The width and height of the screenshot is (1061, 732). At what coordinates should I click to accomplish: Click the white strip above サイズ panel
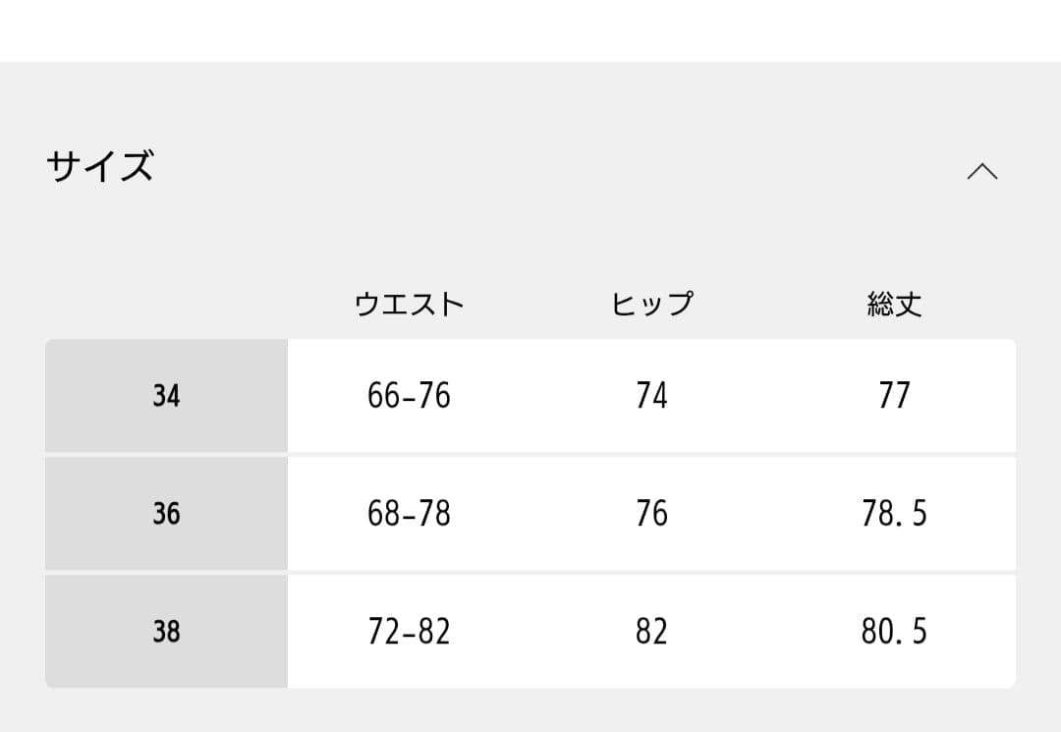(x=530, y=29)
